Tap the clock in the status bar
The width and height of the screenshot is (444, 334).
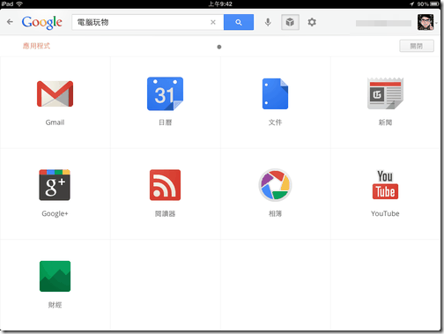tap(220, 4)
